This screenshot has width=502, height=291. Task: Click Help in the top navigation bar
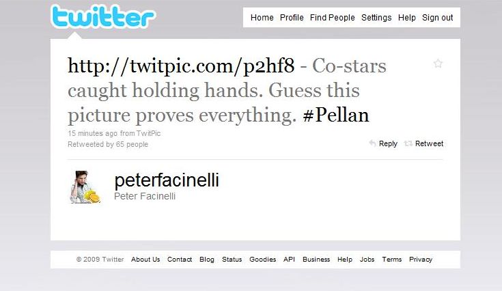[406, 18]
